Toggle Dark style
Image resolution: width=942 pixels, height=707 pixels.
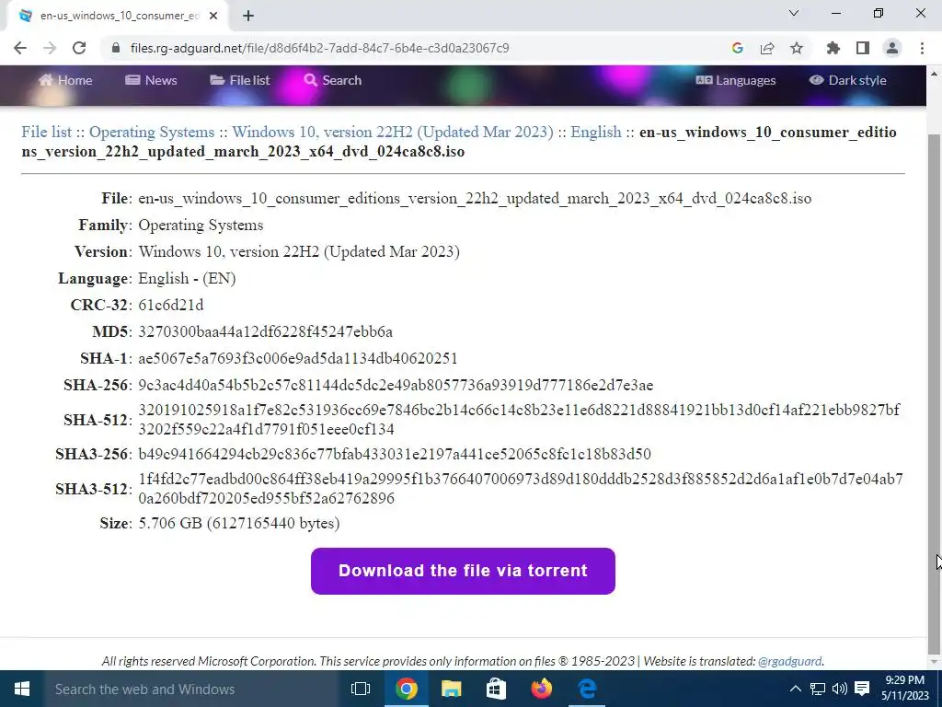pos(847,80)
